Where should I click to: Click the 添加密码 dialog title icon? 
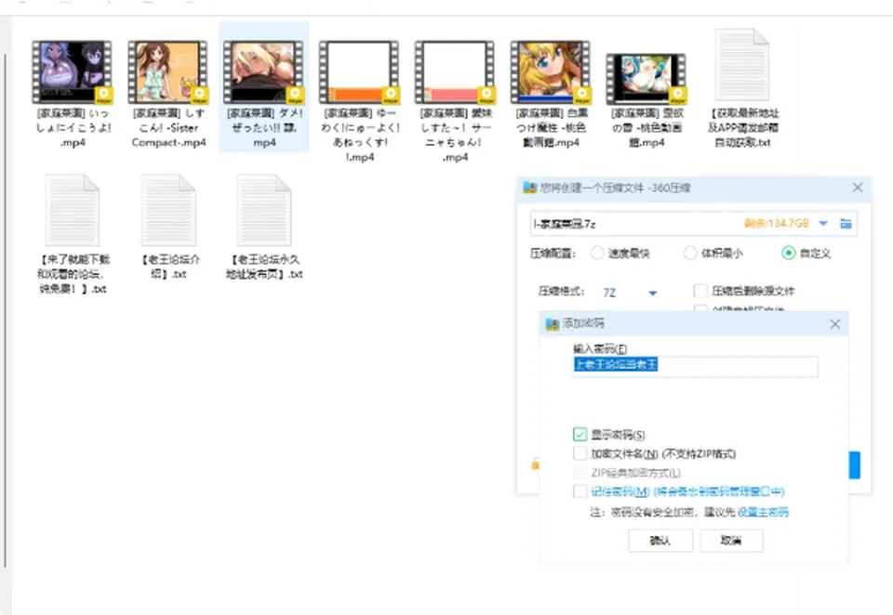coord(552,323)
